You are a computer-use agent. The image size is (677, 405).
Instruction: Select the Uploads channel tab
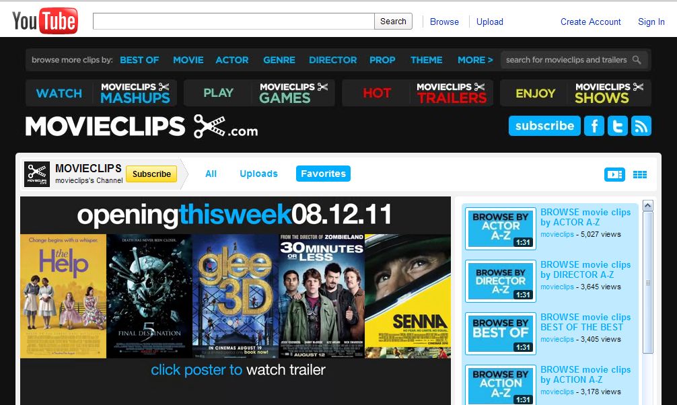258,174
